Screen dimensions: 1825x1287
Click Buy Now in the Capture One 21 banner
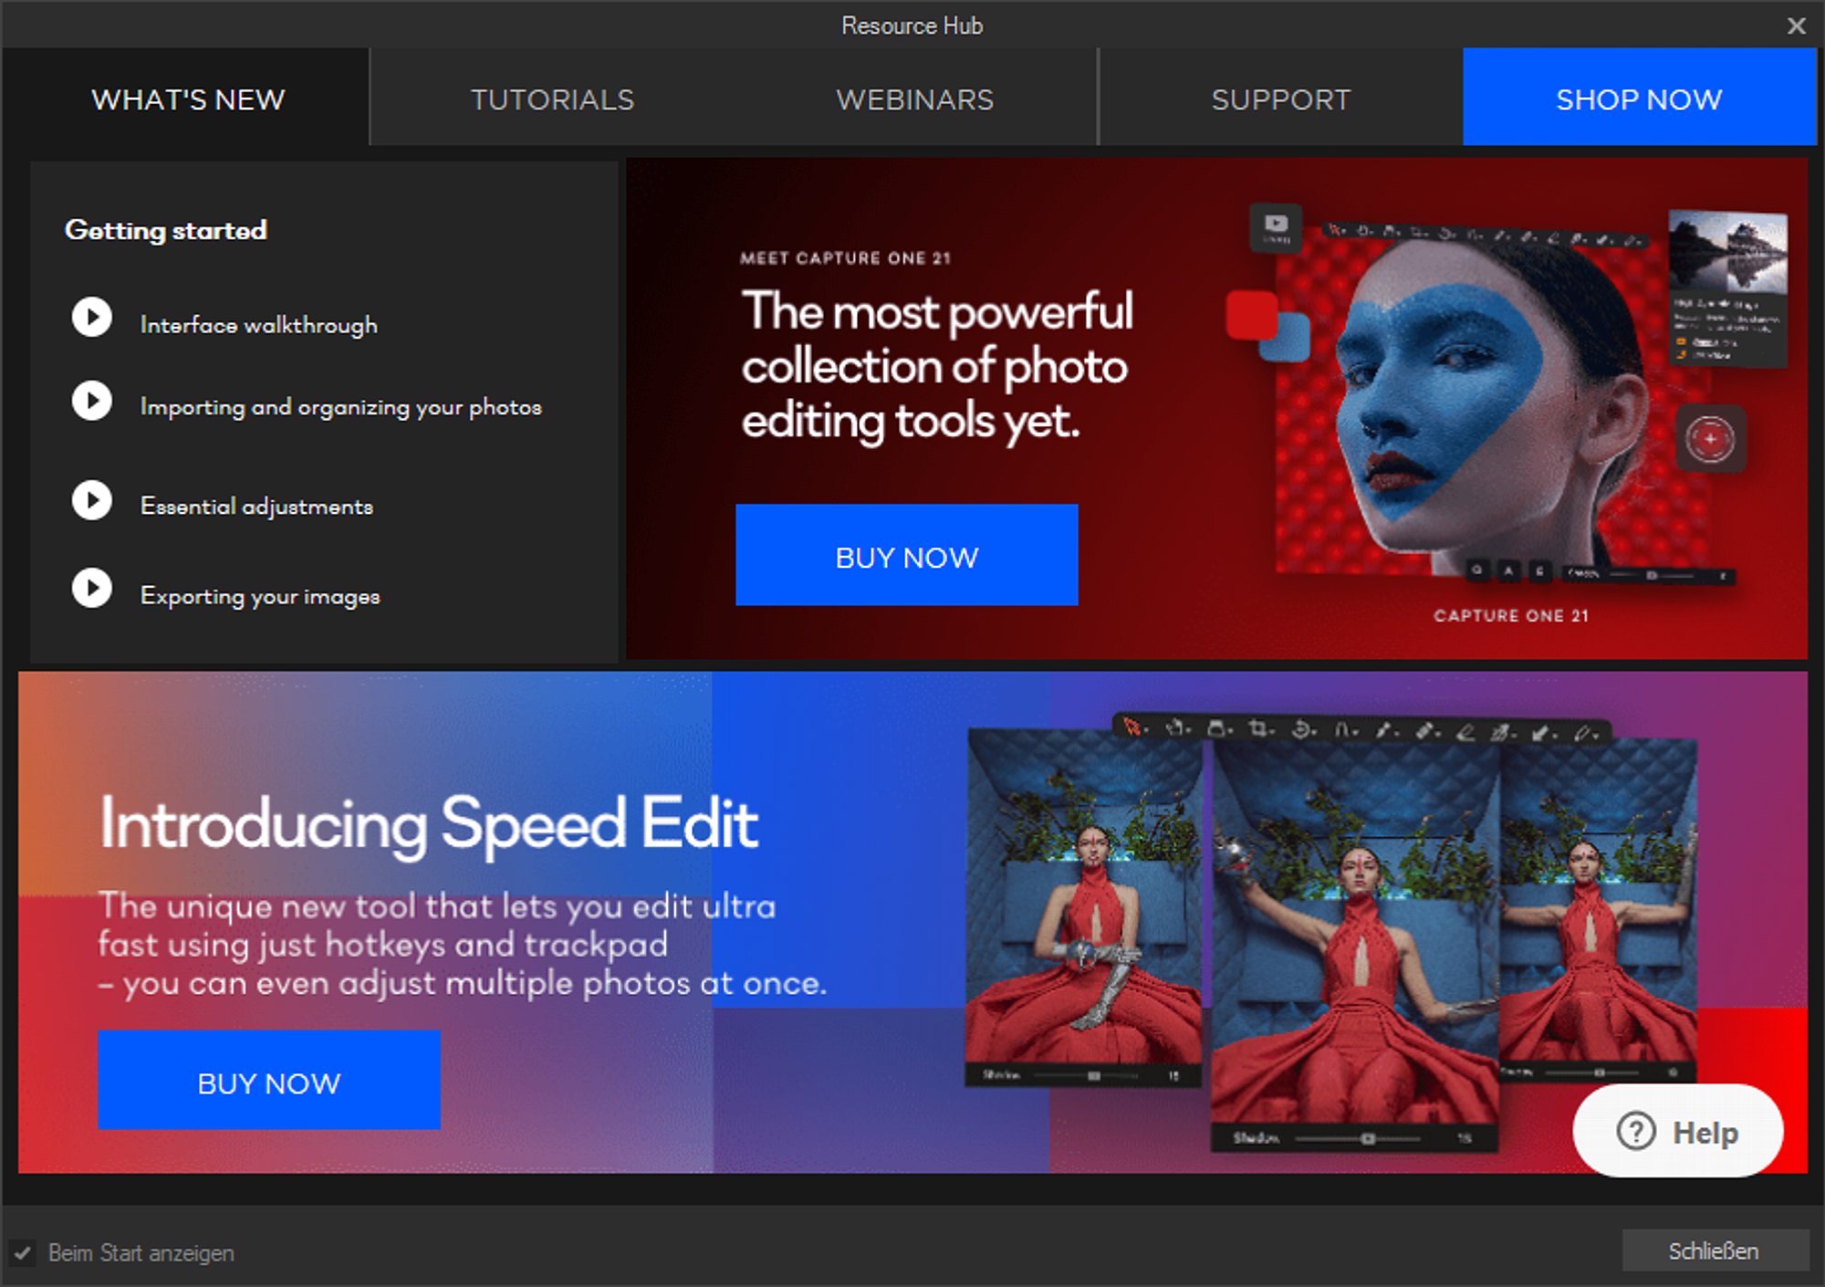click(x=907, y=555)
